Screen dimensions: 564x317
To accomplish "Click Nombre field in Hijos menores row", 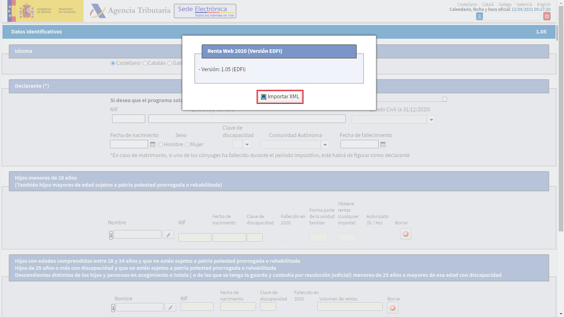I will pos(137,234).
